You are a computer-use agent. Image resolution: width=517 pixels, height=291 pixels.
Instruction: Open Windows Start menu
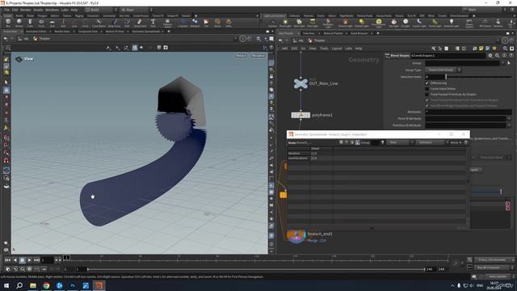(6, 285)
